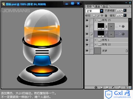
Task: Toggle the eye icon for 序列 10
Action: pos(87,45)
